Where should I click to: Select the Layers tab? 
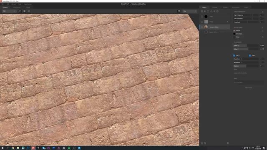pyautogui.click(x=204, y=7)
